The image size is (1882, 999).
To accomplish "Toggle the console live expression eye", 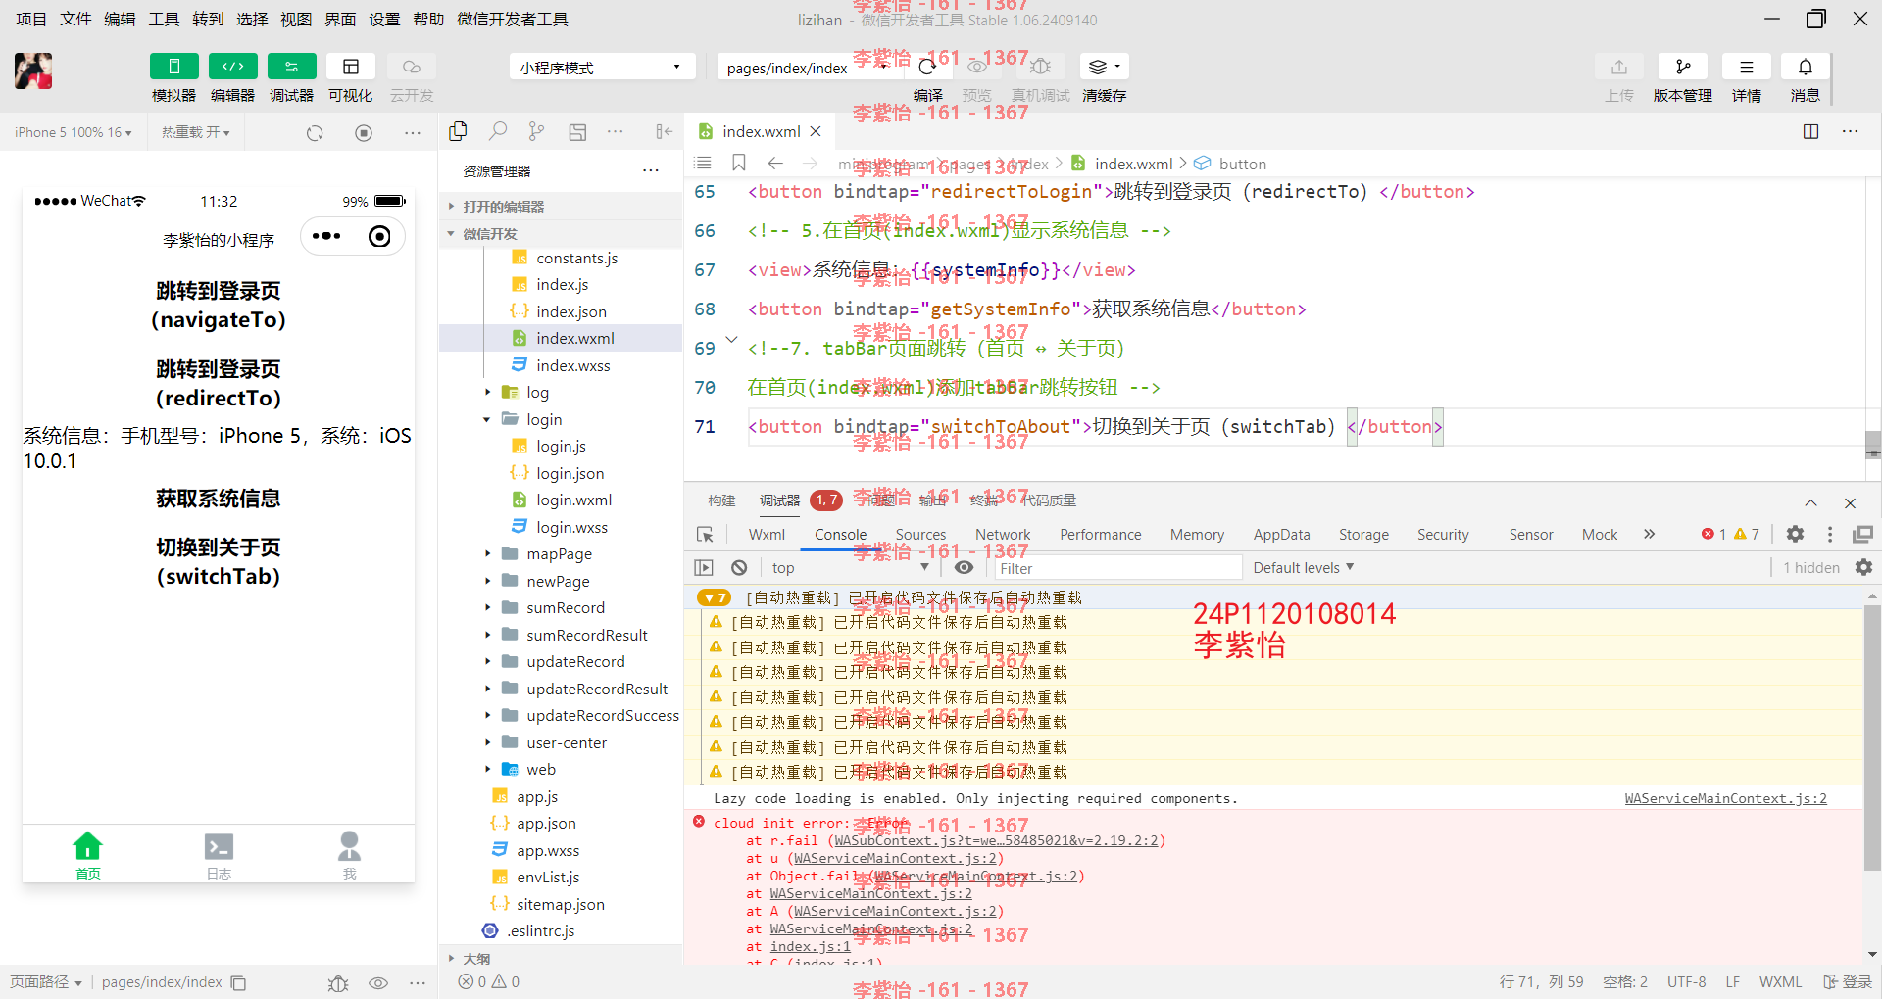I will coord(964,567).
